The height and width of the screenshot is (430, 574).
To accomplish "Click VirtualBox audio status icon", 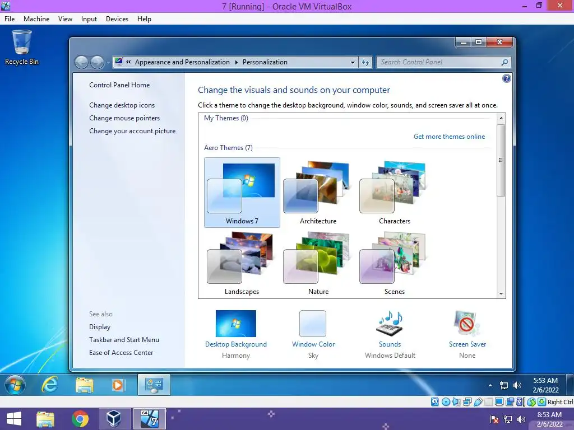I will pos(456,402).
